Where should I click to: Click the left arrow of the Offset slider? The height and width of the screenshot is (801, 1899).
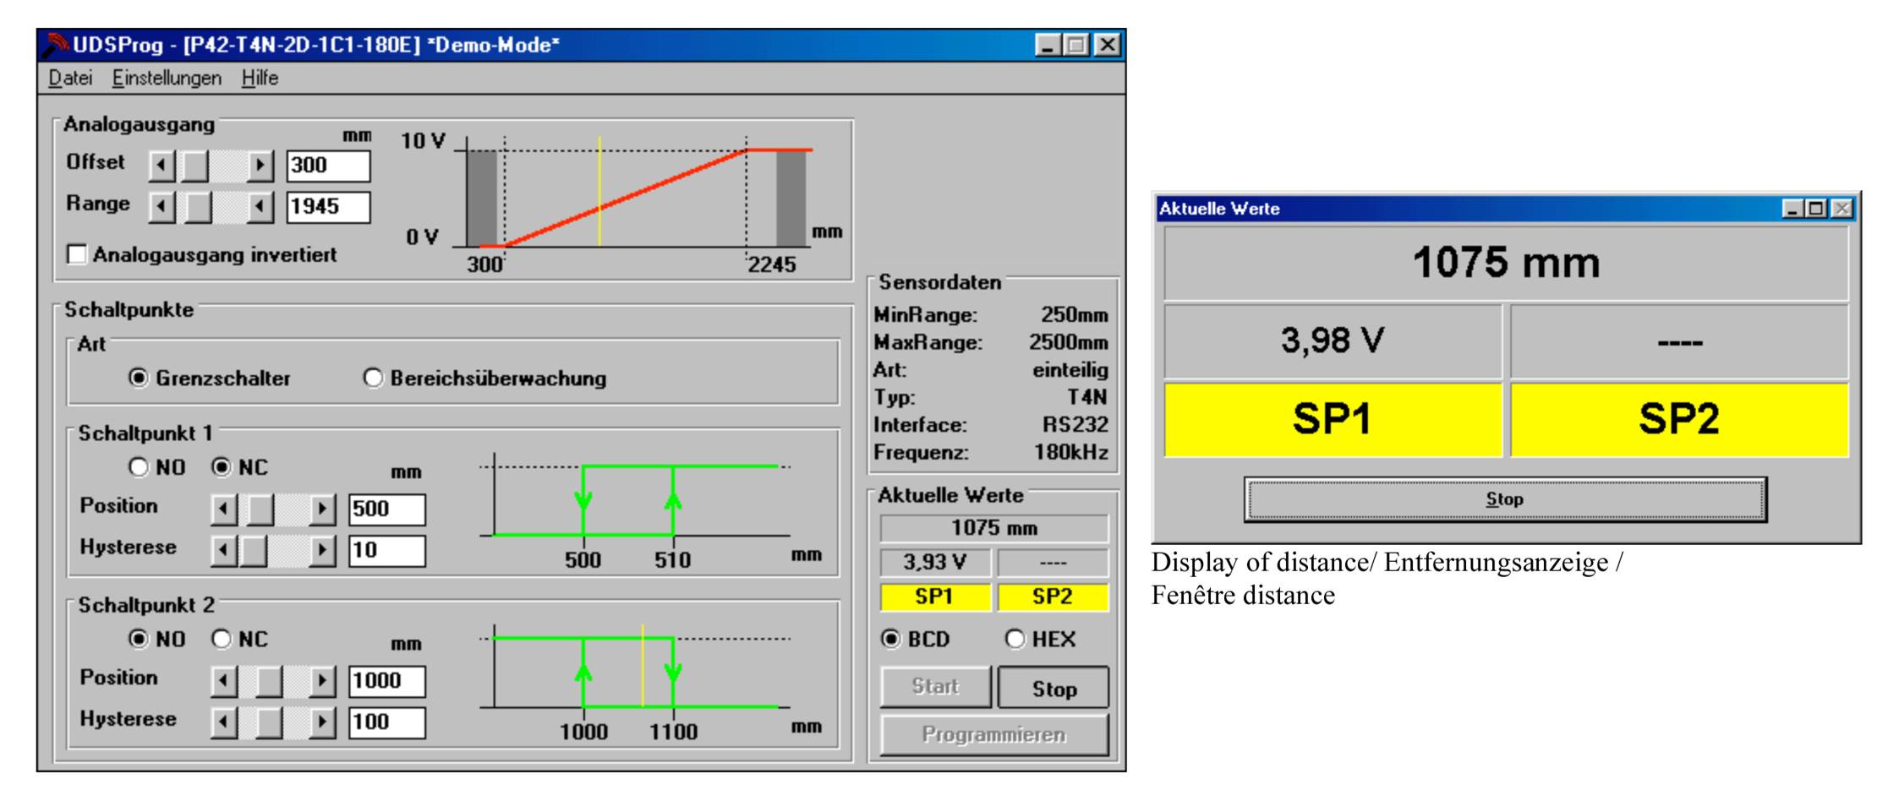click(x=161, y=166)
